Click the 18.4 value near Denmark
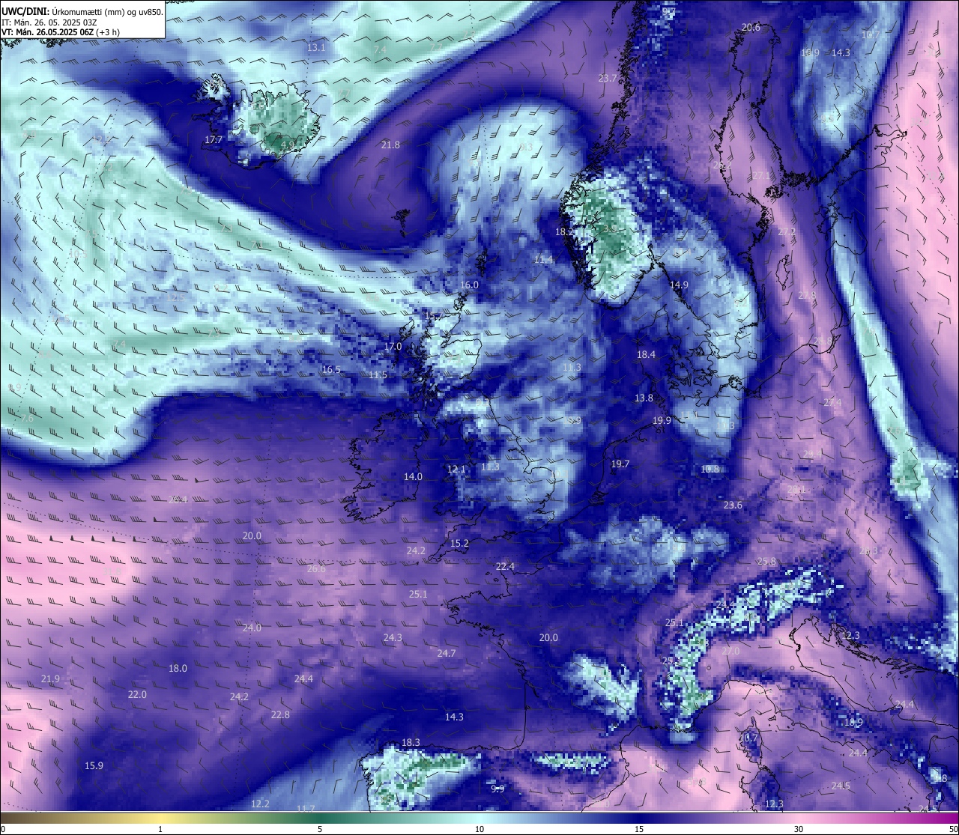 click(x=646, y=355)
